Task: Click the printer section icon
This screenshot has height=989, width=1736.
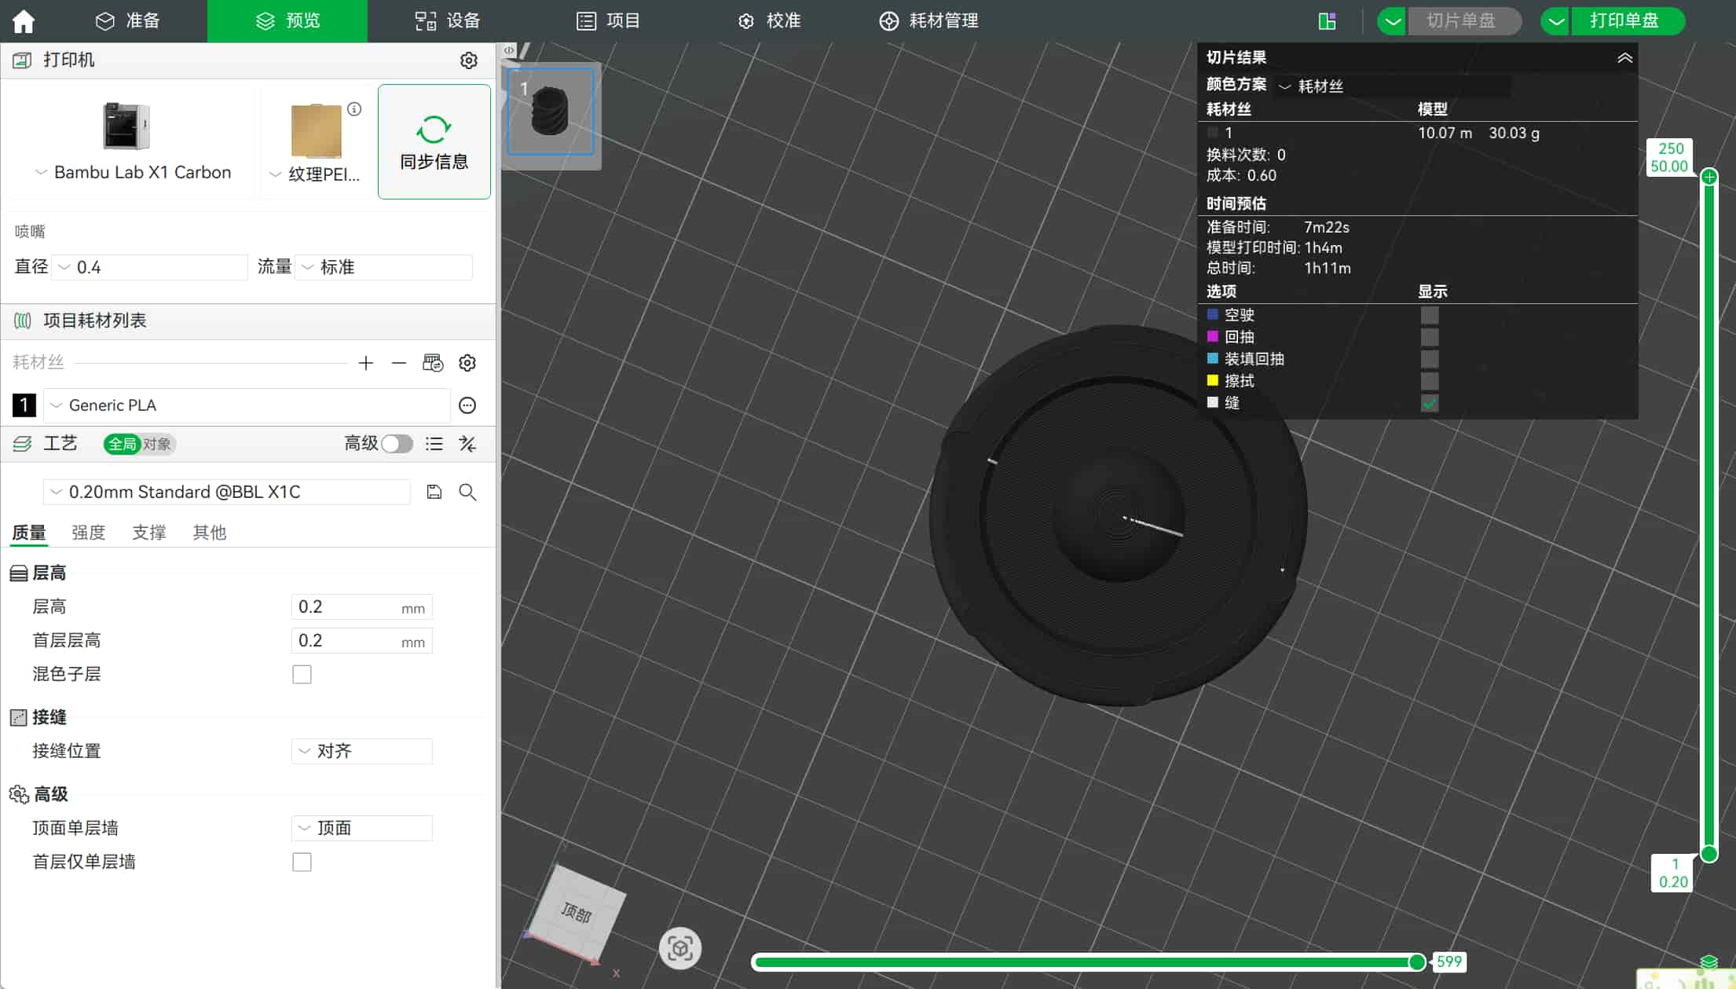Action: (x=22, y=60)
